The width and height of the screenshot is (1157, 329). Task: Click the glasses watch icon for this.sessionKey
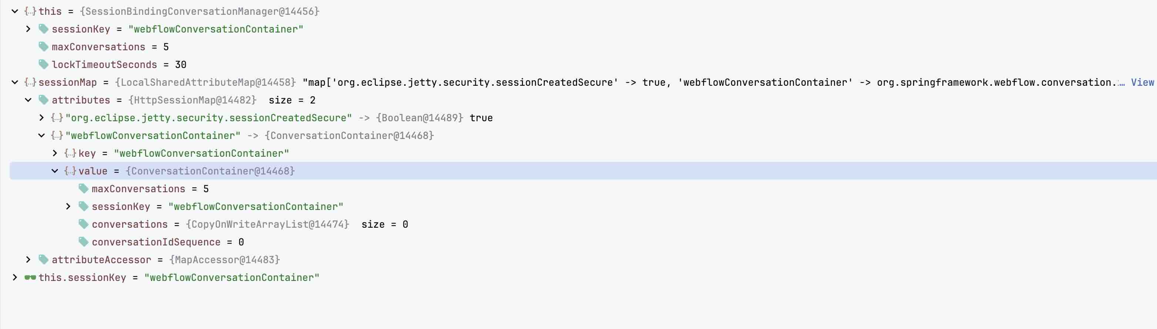[x=30, y=277]
